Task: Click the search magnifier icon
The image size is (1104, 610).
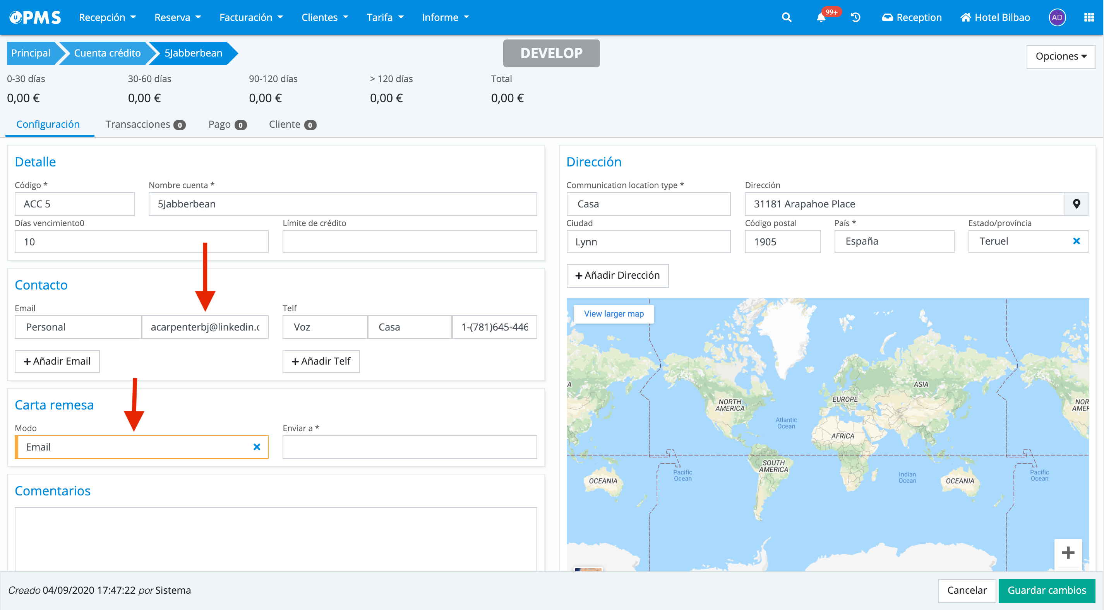Action: click(787, 17)
